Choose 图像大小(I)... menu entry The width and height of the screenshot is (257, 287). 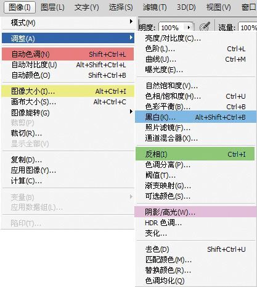click(68, 91)
